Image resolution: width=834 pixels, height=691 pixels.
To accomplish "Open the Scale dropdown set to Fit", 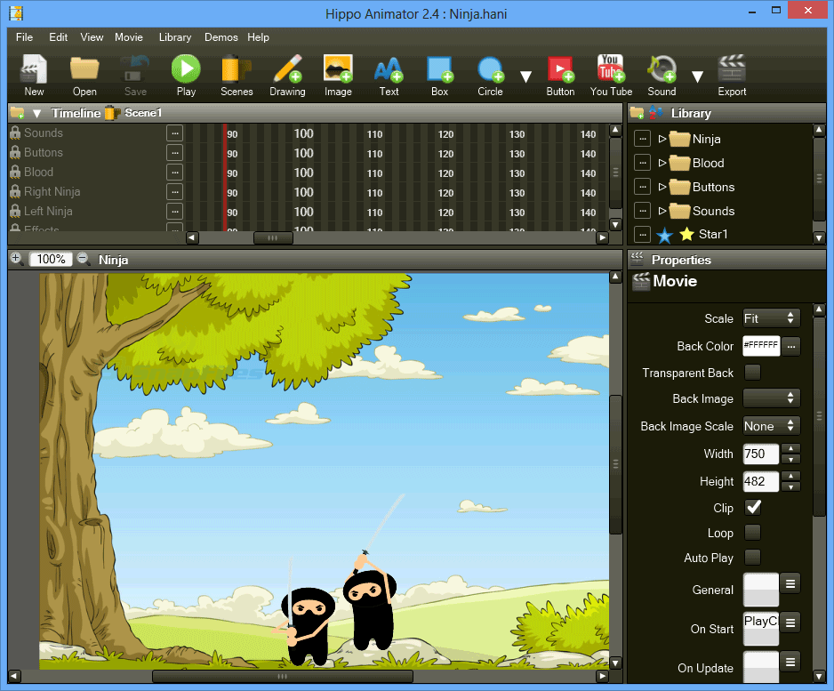I will pos(770,317).
